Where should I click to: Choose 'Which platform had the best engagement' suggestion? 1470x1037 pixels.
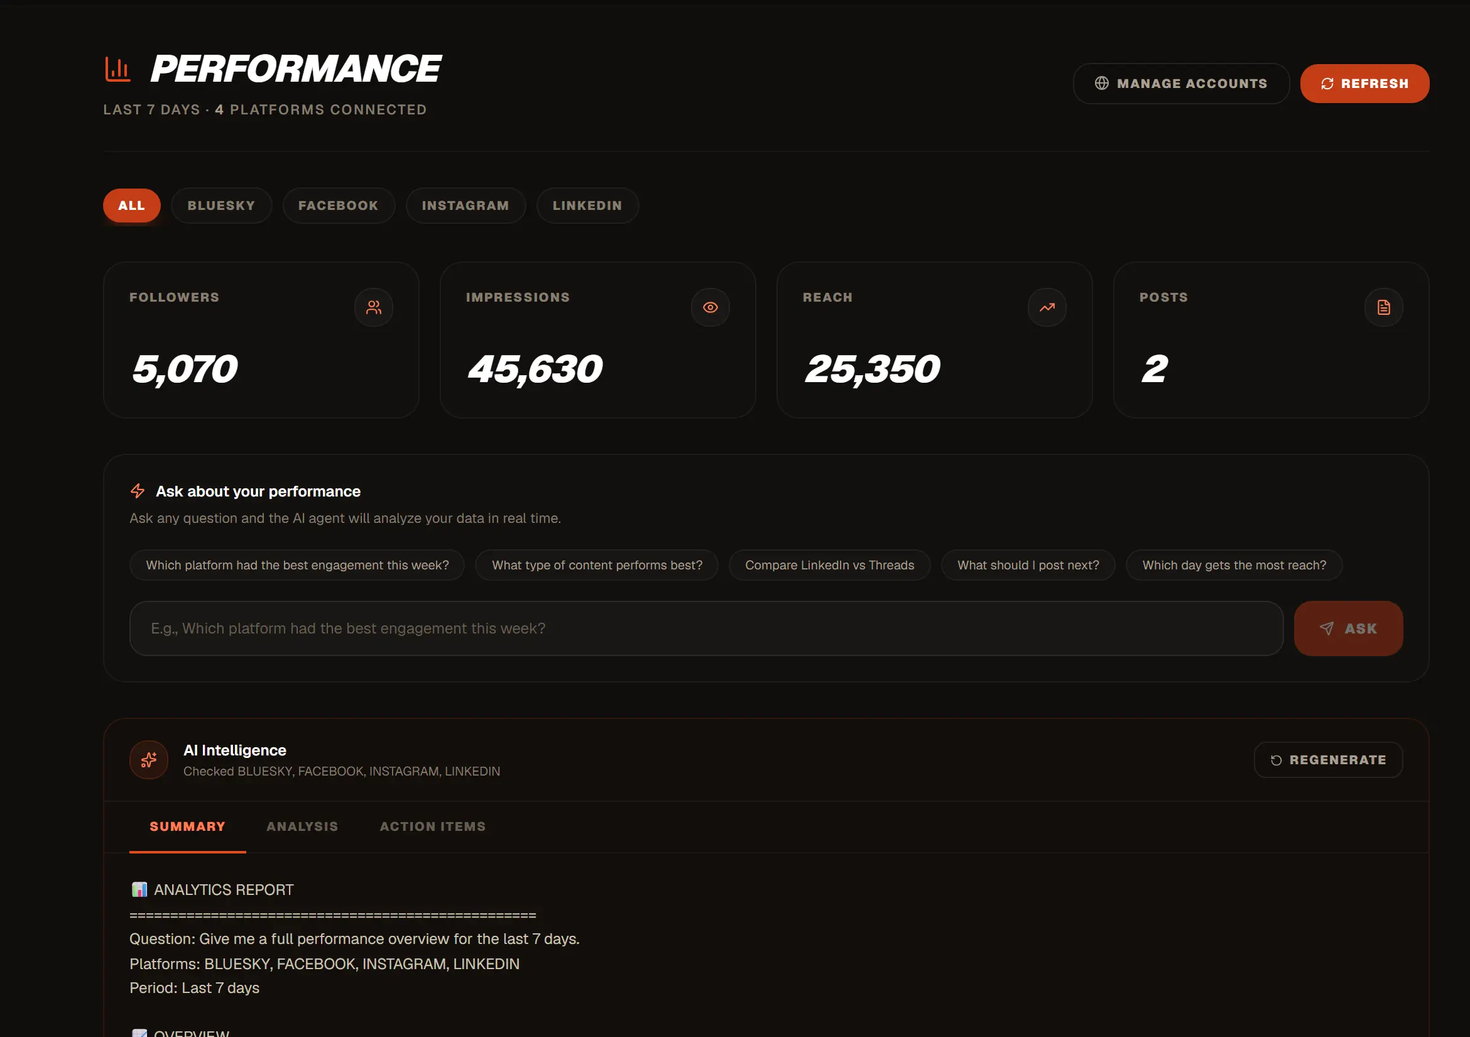[x=297, y=565]
